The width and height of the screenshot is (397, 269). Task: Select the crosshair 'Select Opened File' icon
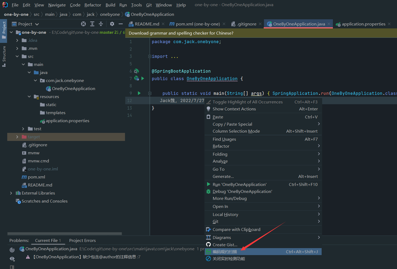pos(83,24)
